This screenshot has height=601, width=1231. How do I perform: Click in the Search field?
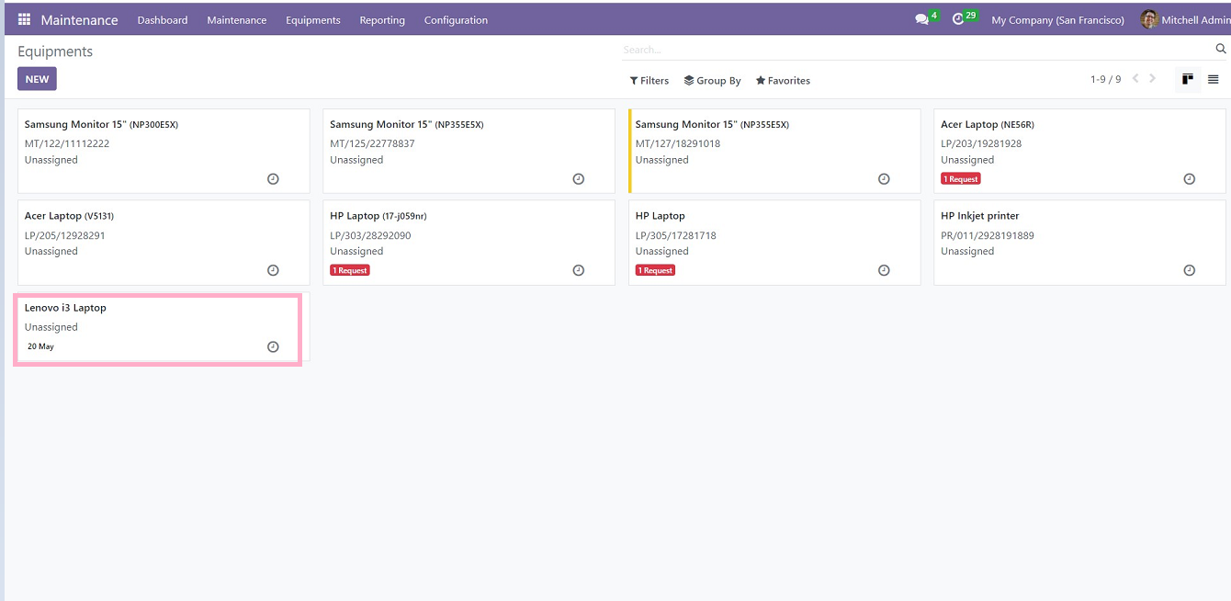(x=917, y=50)
